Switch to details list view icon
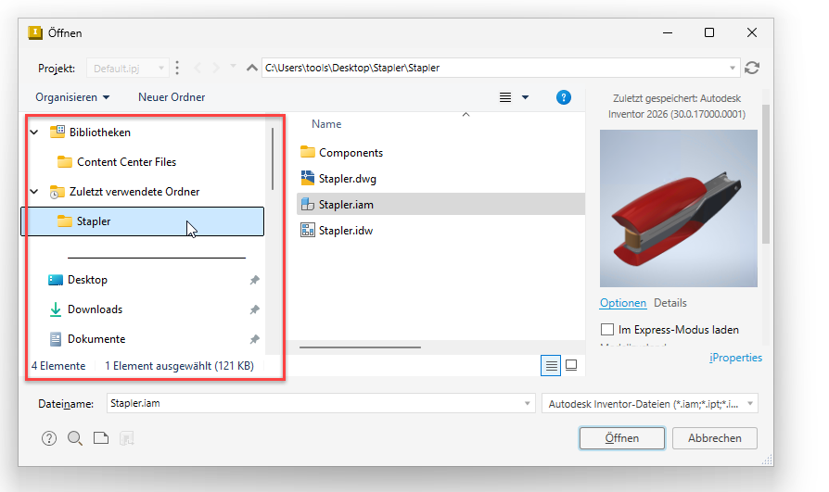This screenshot has width=829, height=492. (x=551, y=366)
